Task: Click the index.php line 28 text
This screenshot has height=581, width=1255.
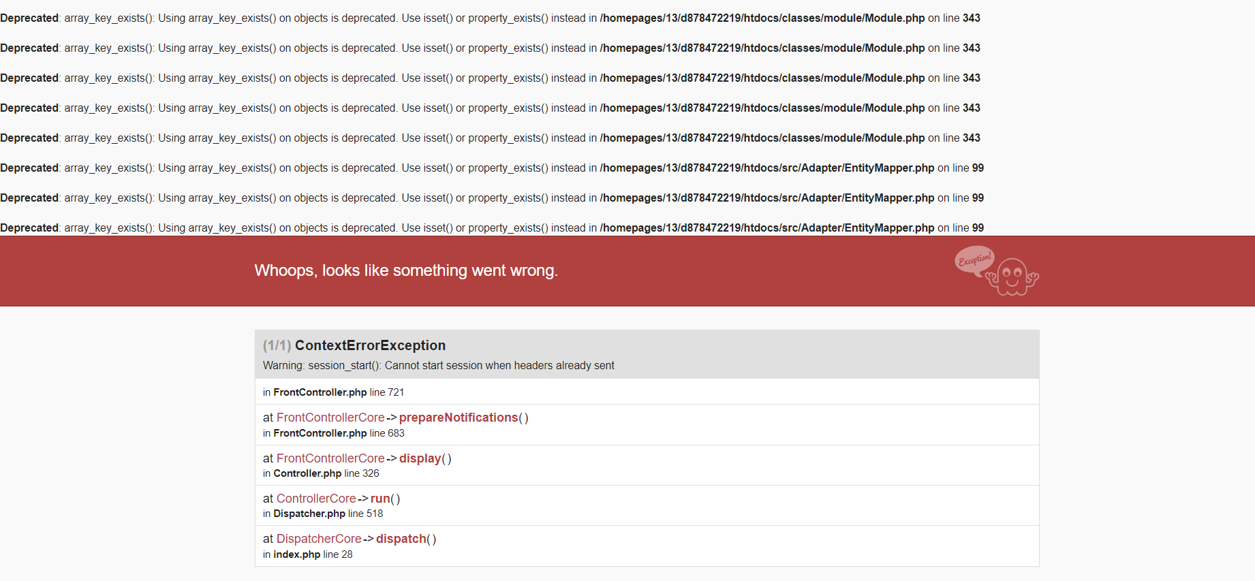Action: pos(308,554)
